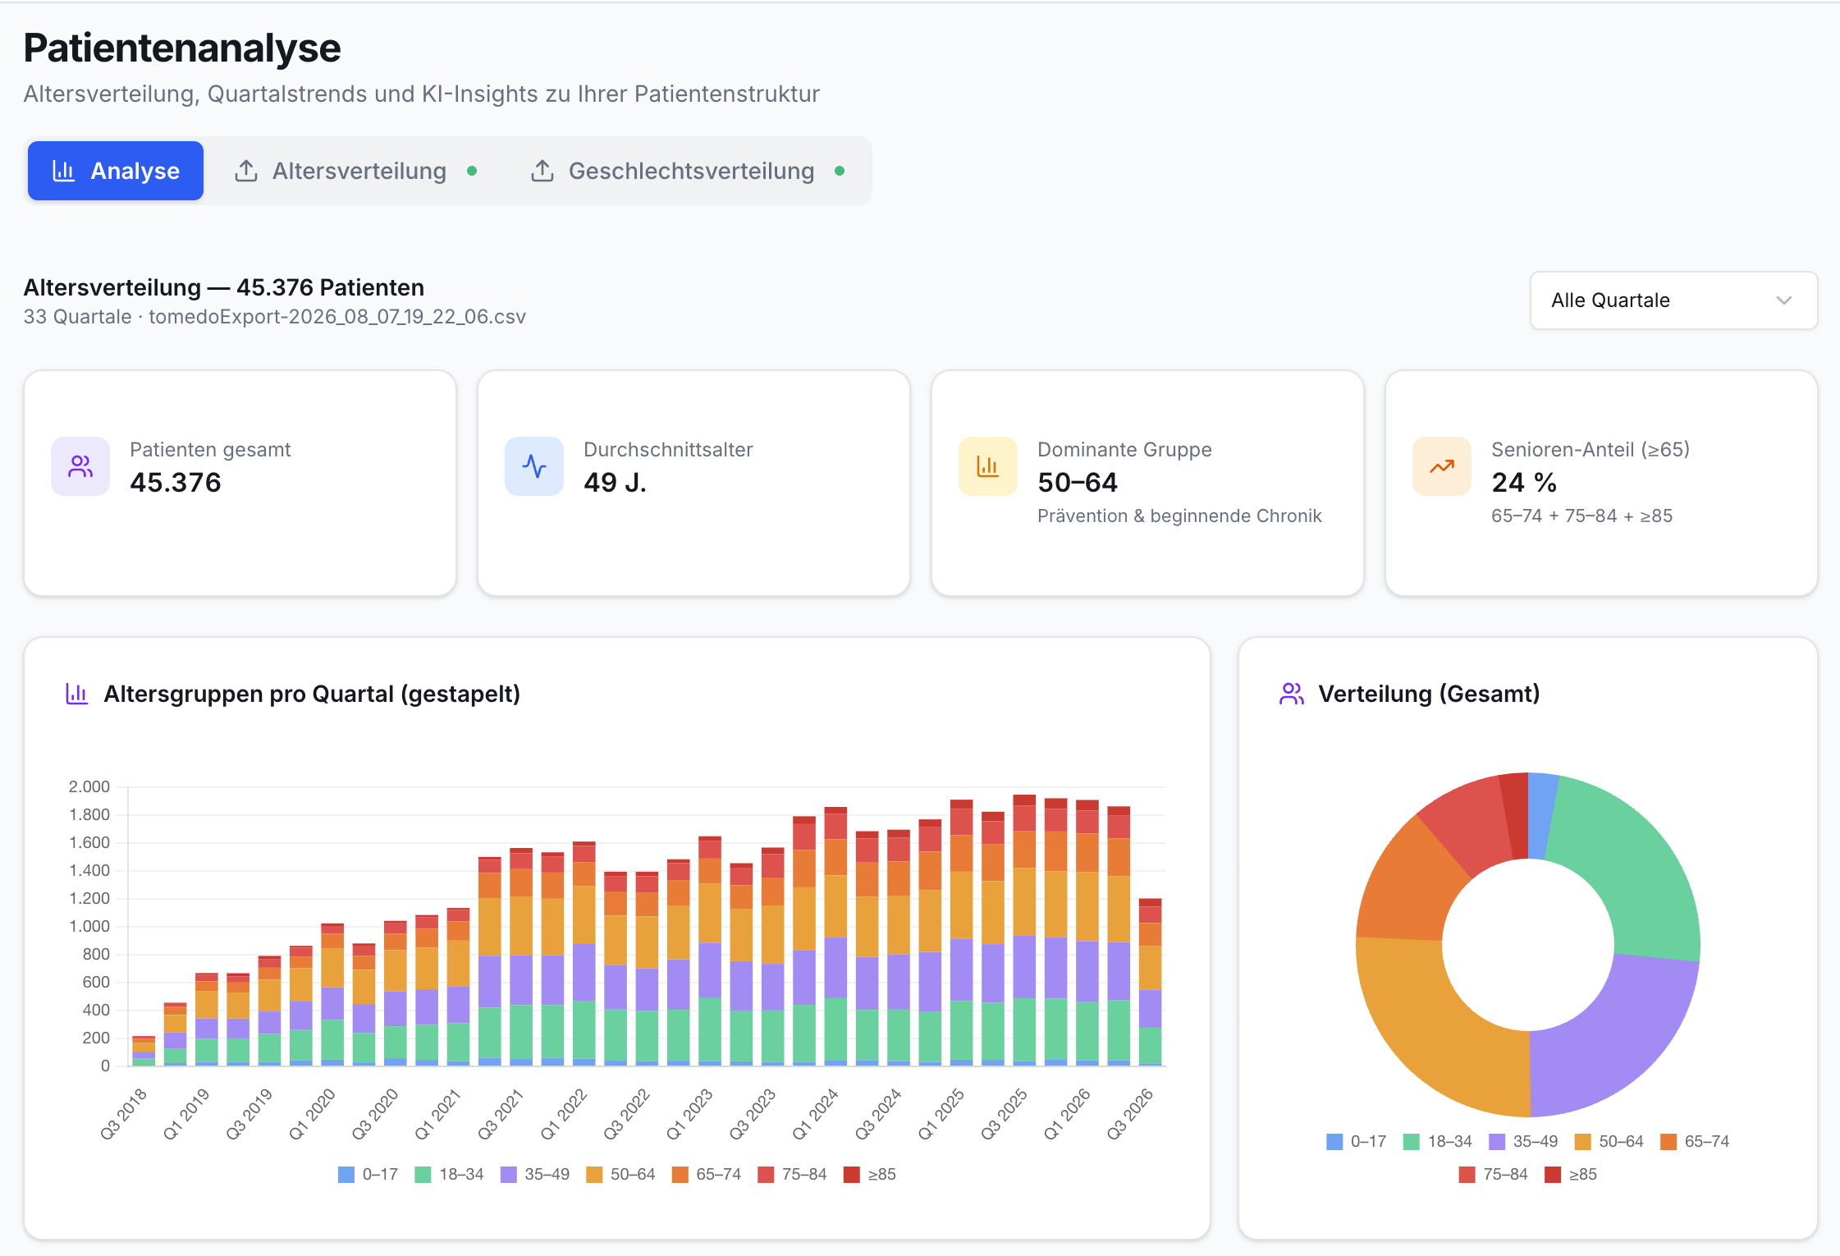Toggle the 35–49 series in bar chart legend

pos(535,1174)
